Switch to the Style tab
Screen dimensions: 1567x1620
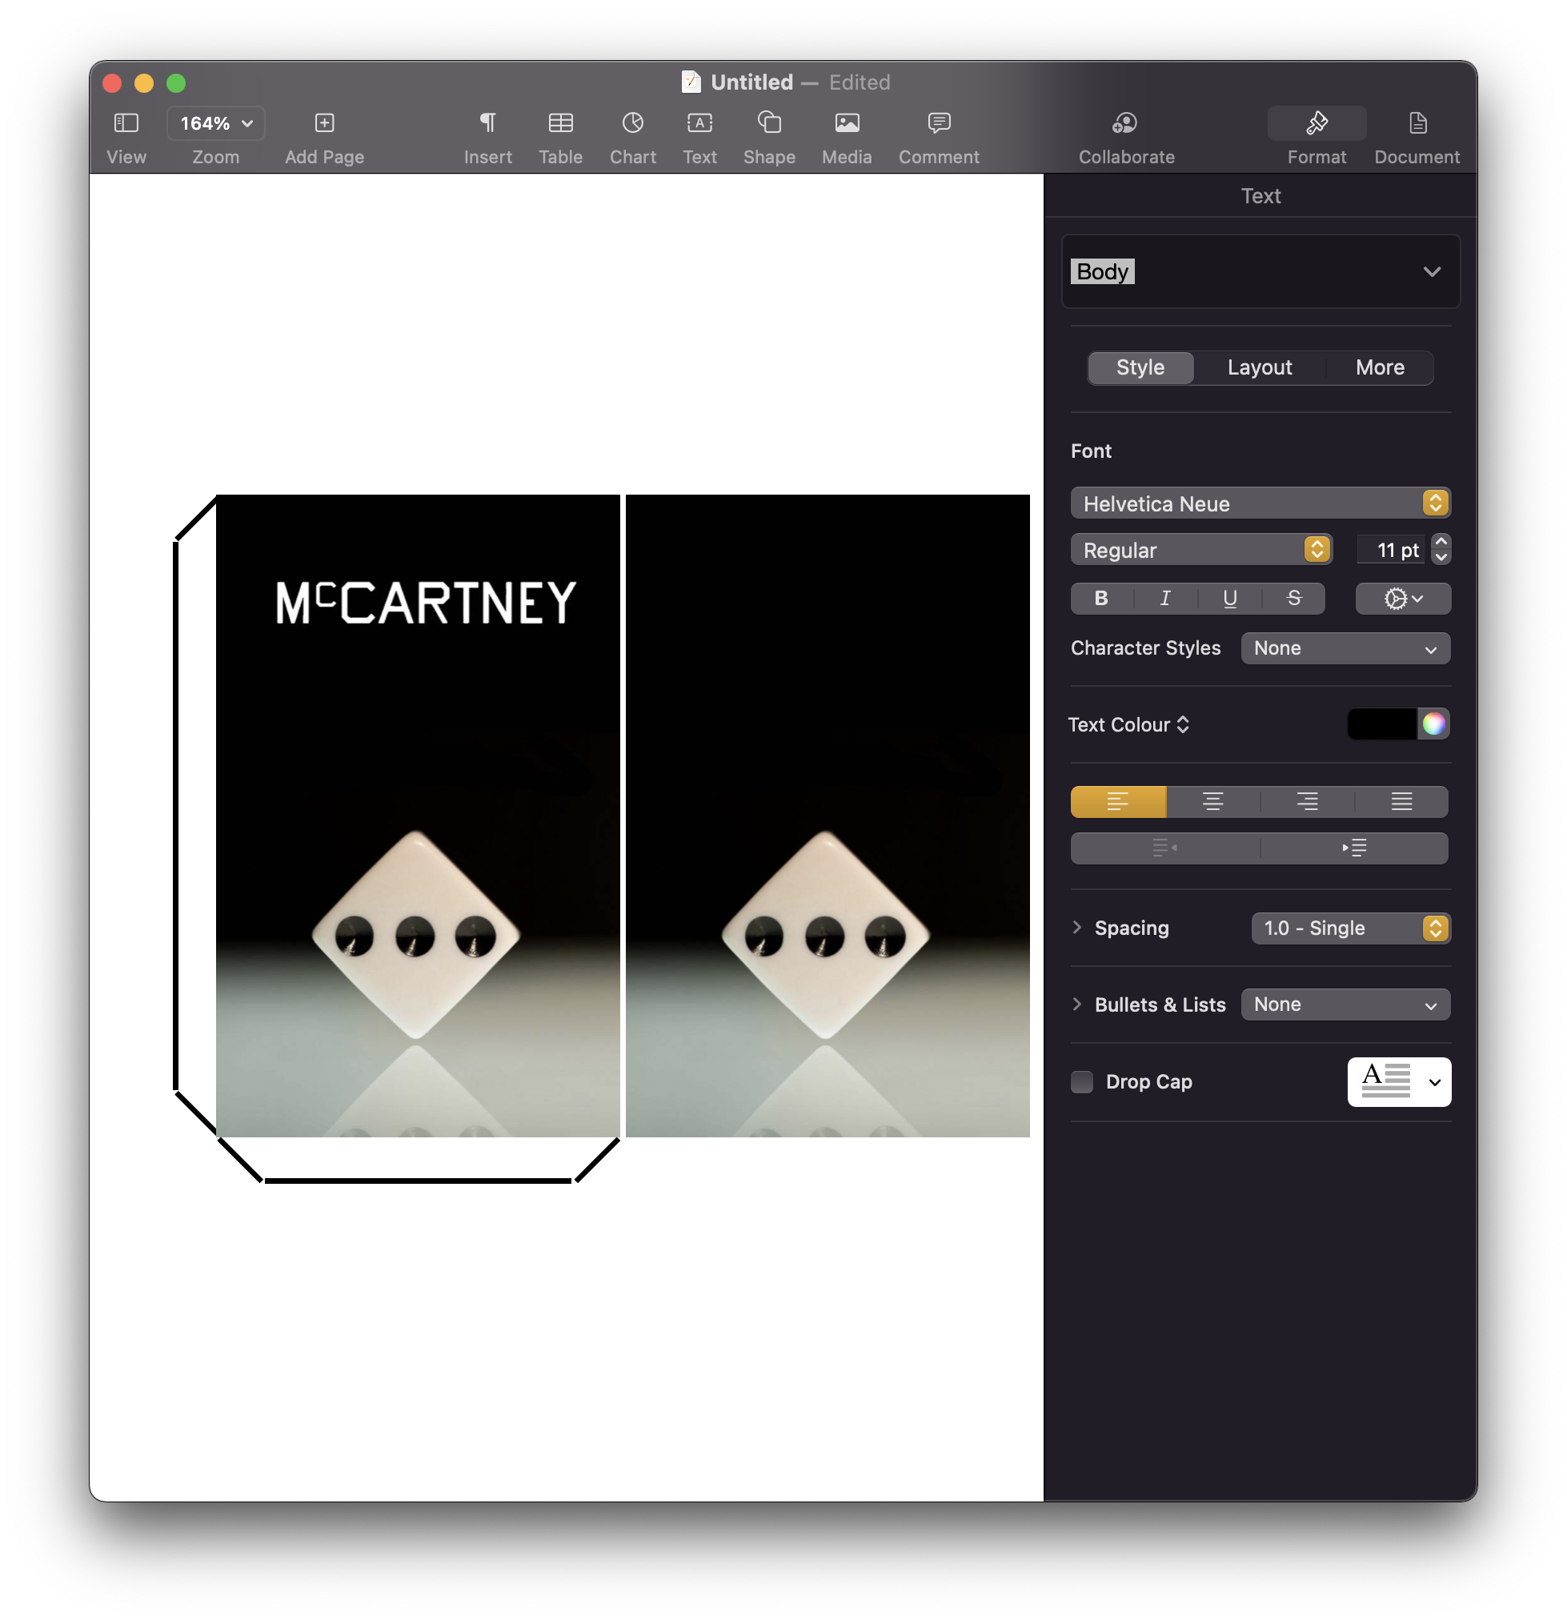click(1140, 367)
